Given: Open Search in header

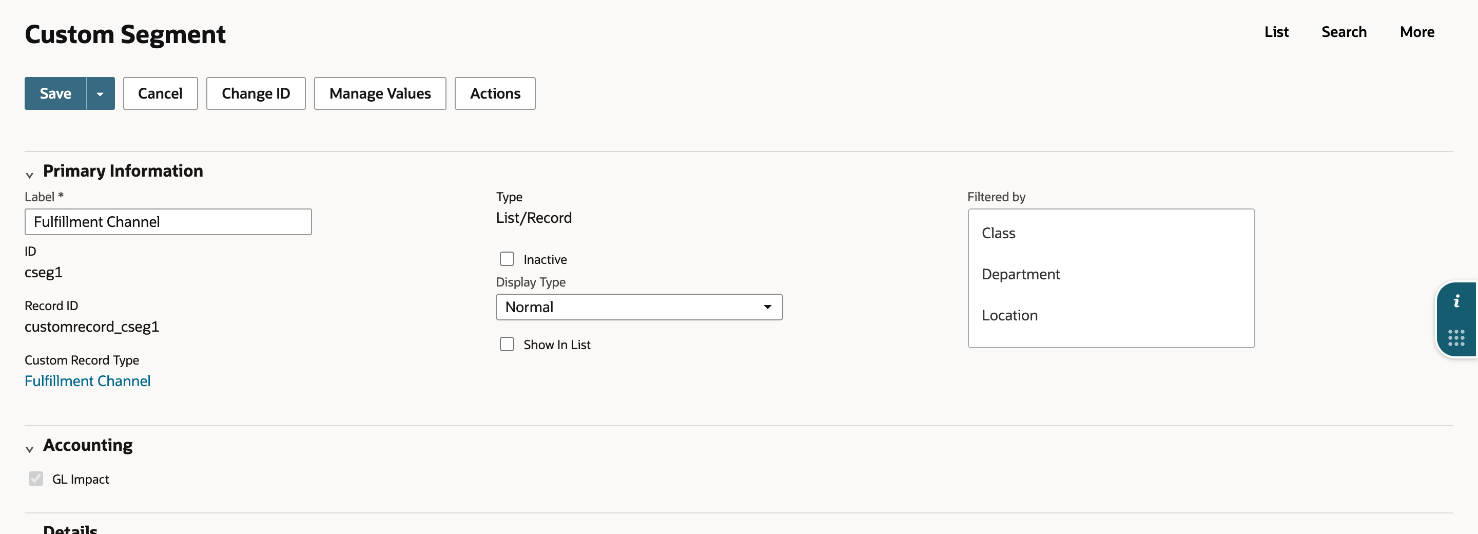Looking at the screenshot, I should tap(1344, 32).
